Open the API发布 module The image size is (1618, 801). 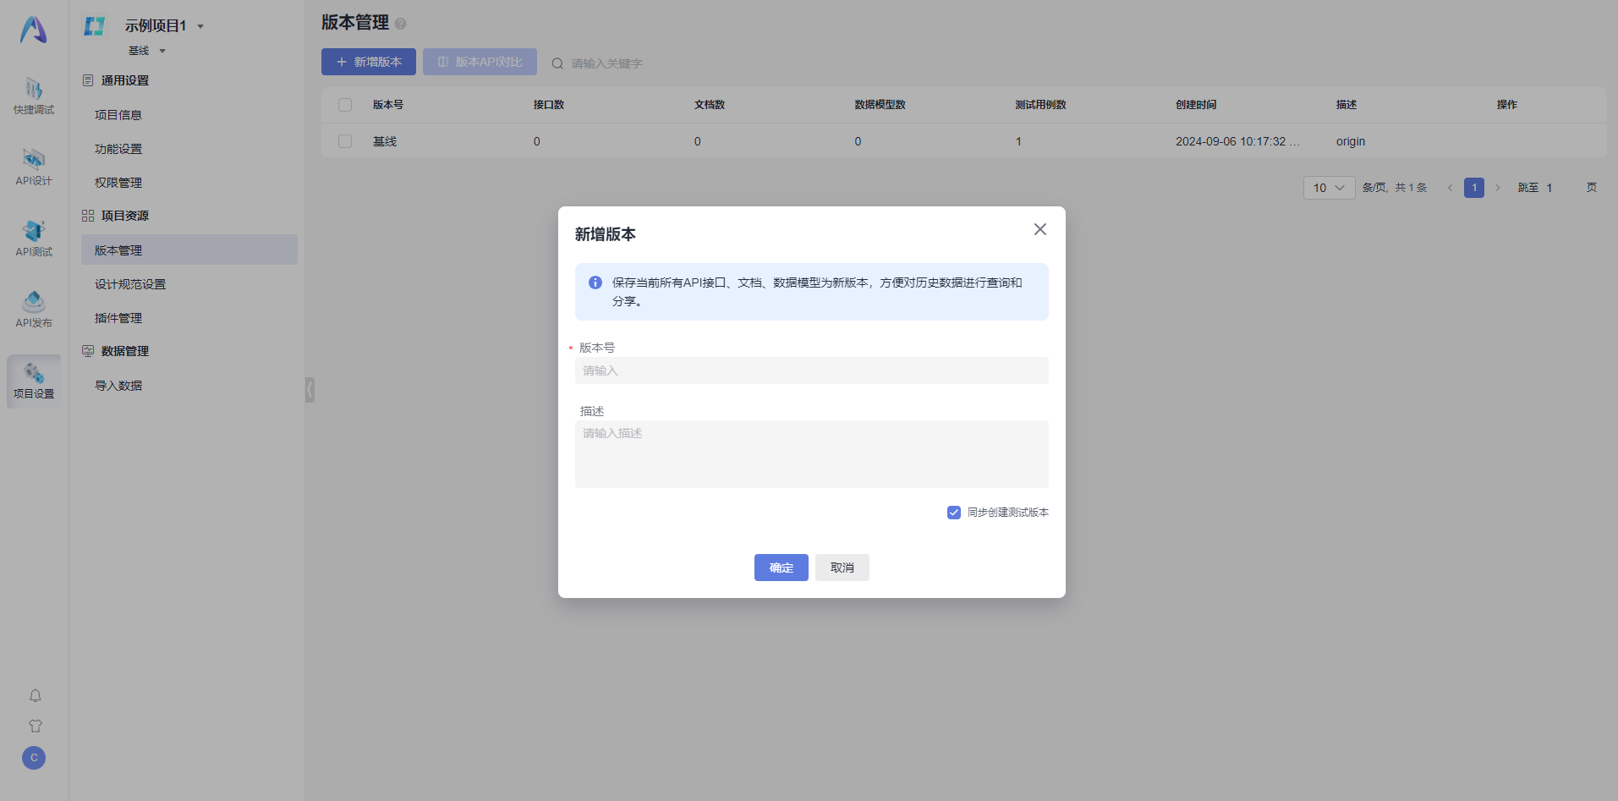click(x=34, y=310)
